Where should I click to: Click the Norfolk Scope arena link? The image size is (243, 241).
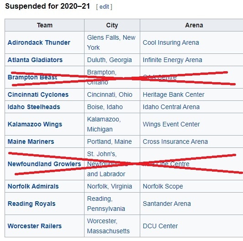[163, 186]
